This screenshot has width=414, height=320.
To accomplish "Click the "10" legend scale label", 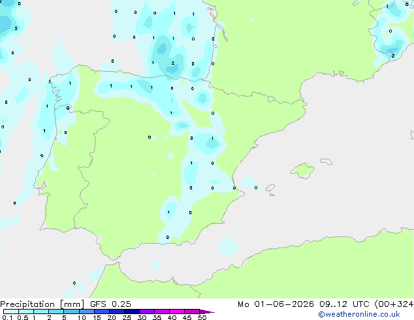I will (82, 317).
